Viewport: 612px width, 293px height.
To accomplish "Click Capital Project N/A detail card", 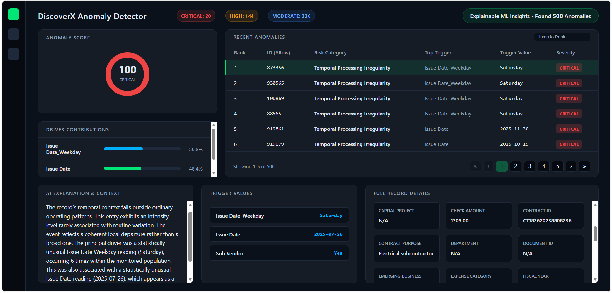I will [x=406, y=216].
